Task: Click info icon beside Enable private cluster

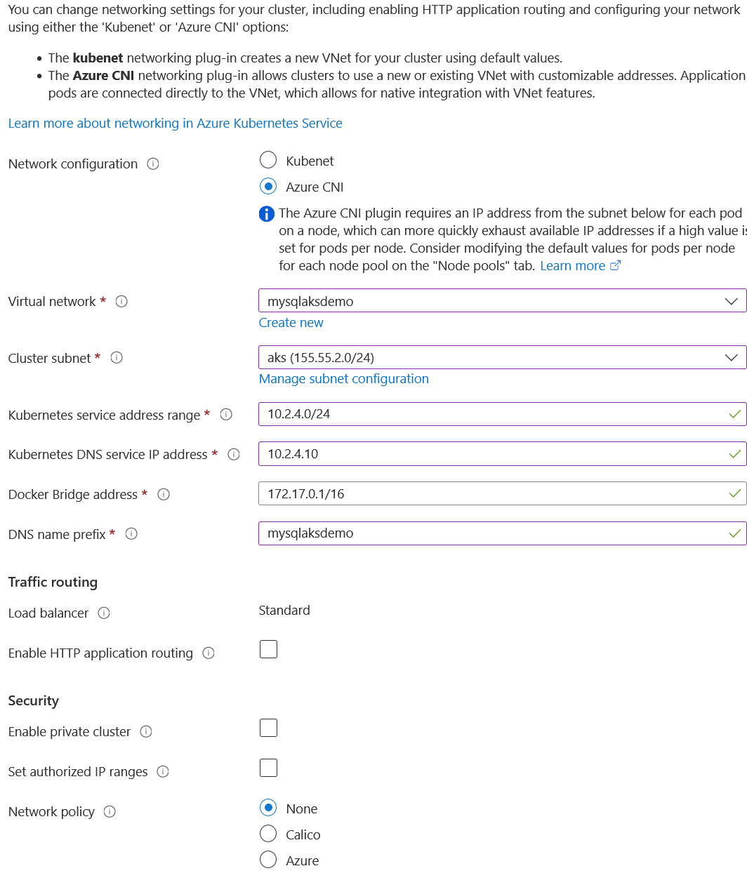Action: click(x=146, y=732)
